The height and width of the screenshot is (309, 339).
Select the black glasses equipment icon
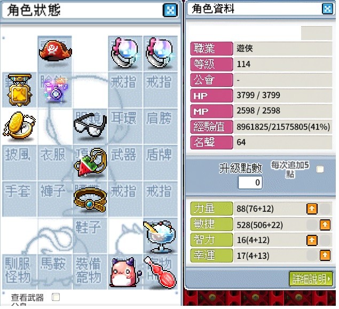tap(90, 125)
